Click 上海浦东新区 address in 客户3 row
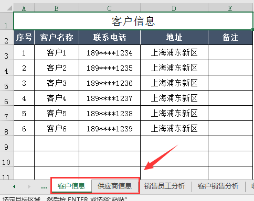This screenshot has width=254, height=201. 174,83
